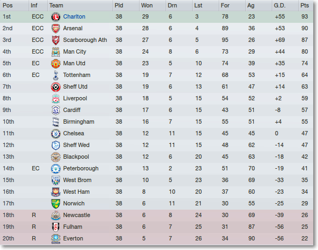This screenshot has height=250, width=318.
Task: Sort table by Pts column header
Action: click(305, 5)
